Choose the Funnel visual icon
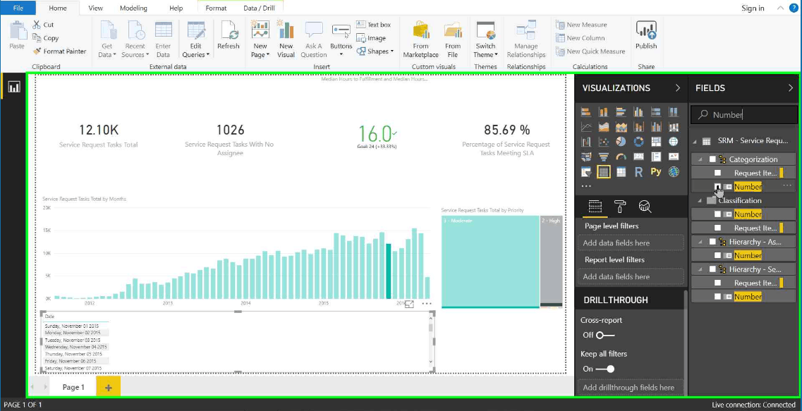This screenshot has height=411, width=802. tap(604, 157)
